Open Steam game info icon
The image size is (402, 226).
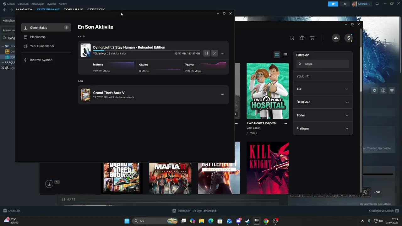383,90
